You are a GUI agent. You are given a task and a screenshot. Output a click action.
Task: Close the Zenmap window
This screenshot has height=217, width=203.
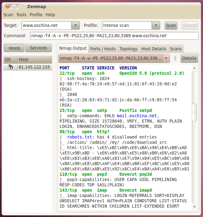(8, 7)
